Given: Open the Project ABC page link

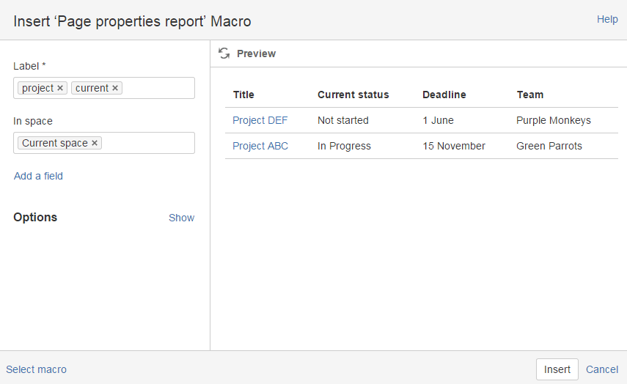Looking at the screenshot, I should 260,146.
